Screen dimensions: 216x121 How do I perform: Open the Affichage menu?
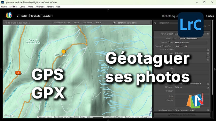[40, 7]
